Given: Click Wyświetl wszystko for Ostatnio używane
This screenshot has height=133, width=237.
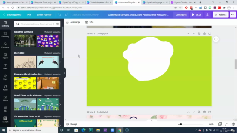Looking at the screenshot, I should 52,32.
